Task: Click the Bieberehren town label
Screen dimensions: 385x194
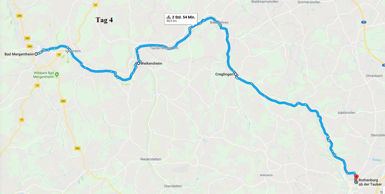Action: 219,22
